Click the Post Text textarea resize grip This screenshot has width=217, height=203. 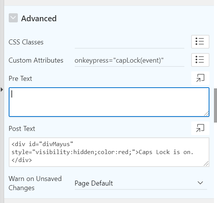[206, 164]
